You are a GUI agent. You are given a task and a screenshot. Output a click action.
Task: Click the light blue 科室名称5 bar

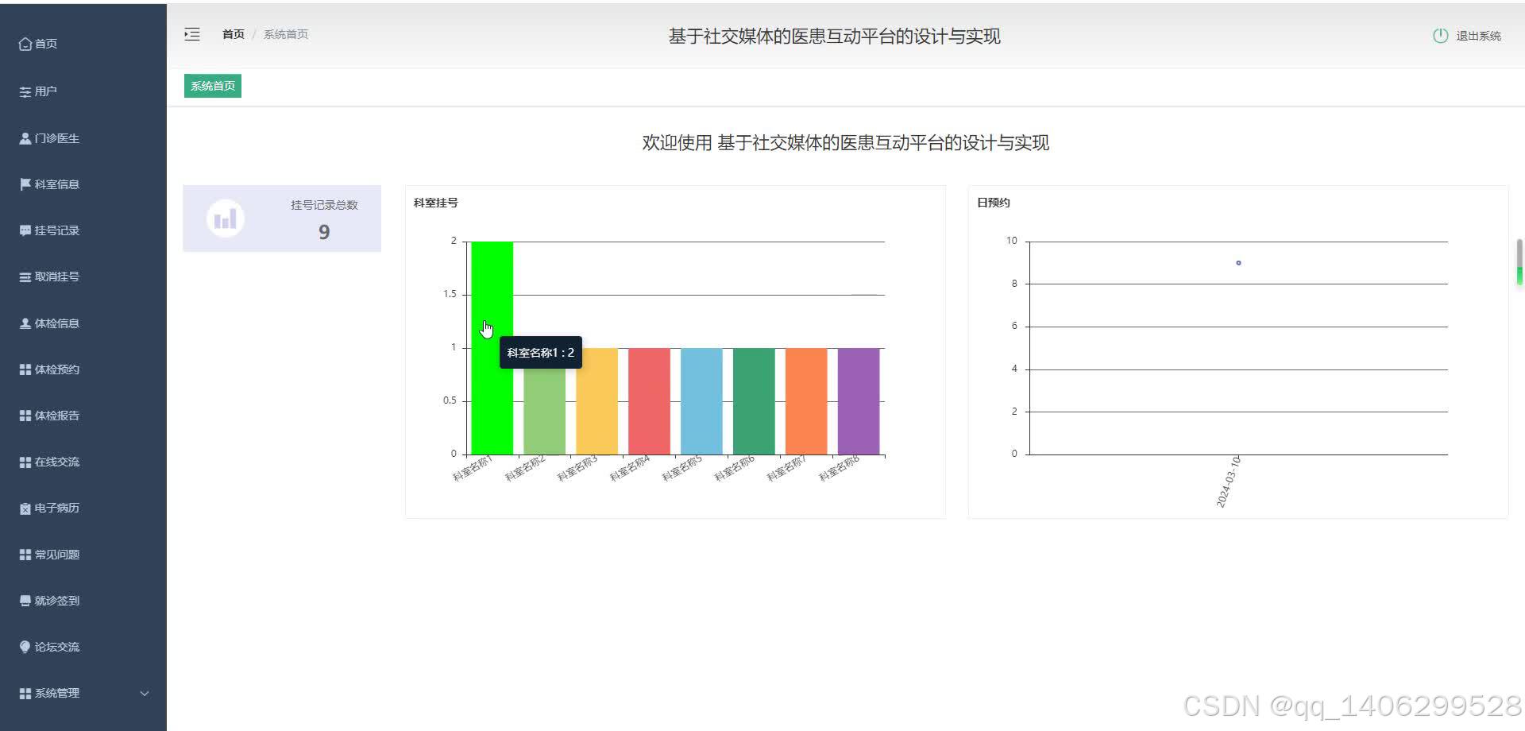pyautogui.click(x=701, y=401)
